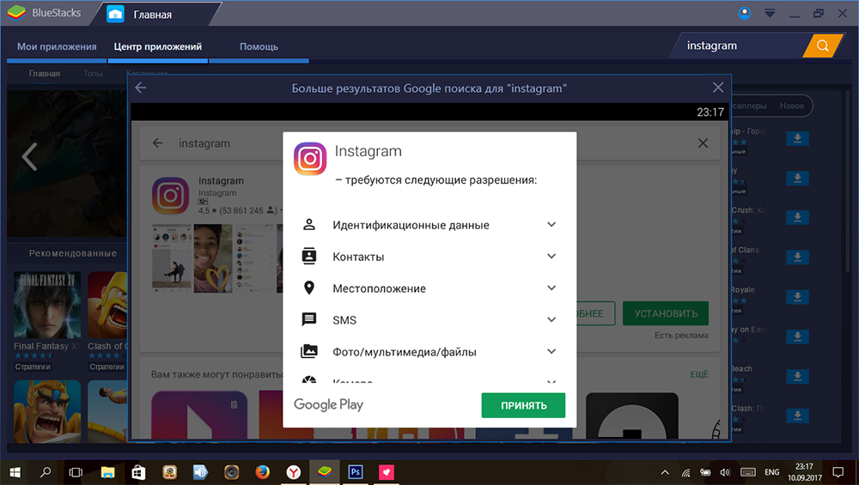
Task: Clear the Play Store search with X
Action: [703, 143]
